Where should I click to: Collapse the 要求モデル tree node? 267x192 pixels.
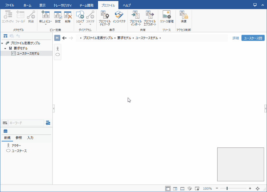[6, 48]
